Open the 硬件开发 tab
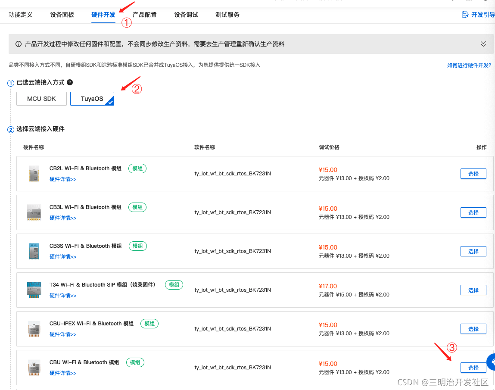The height and width of the screenshot is (390, 495). 103,15
